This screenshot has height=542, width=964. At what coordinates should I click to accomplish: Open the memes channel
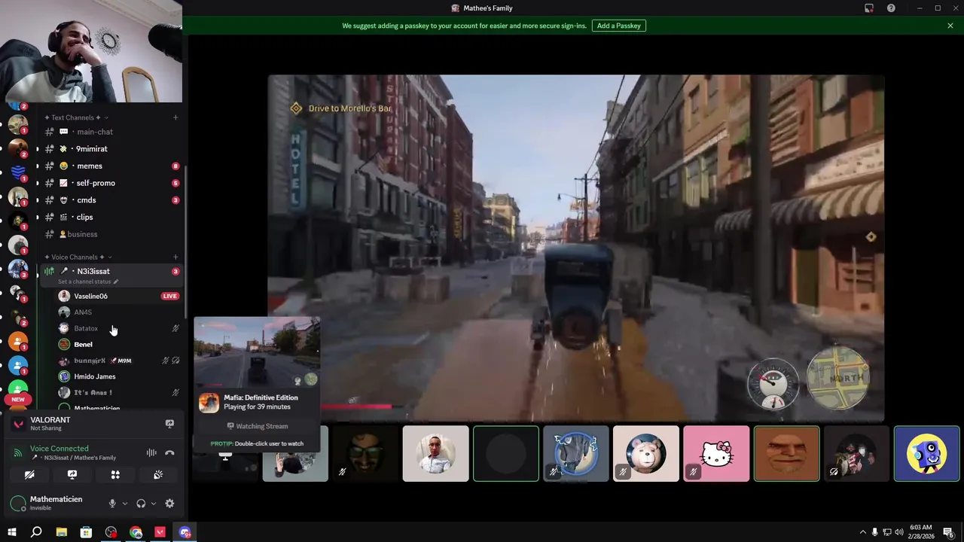click(111, 166)
